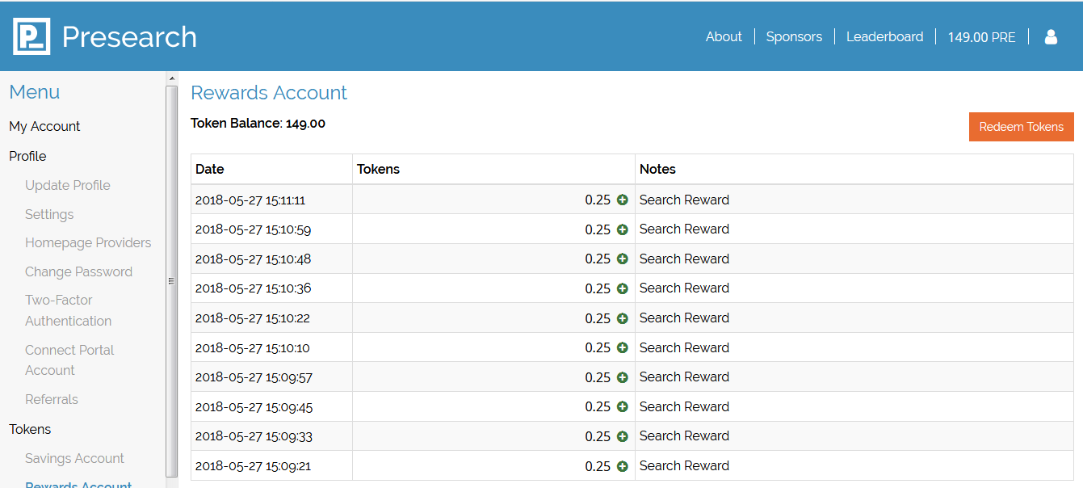Screen dimensions: 1083x488
Task: Click the green plus icon for 15:10:59 row
Action: click(x=622, y=229)
